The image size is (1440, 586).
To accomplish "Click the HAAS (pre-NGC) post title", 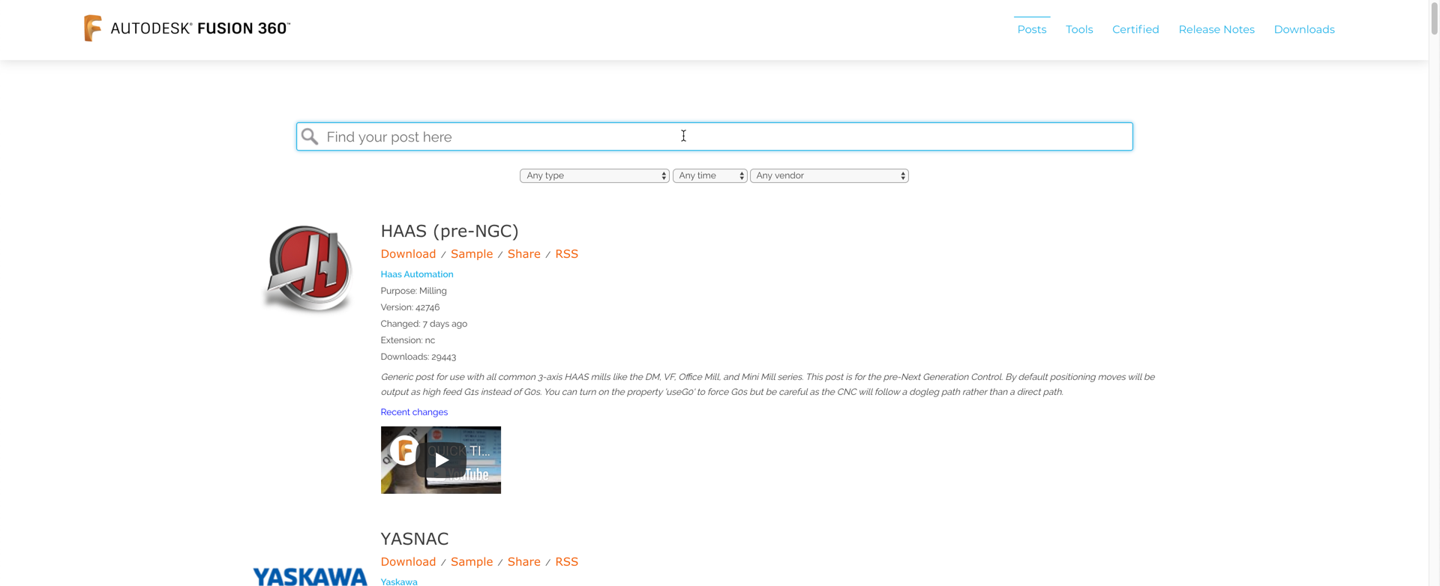I will 450,231.
